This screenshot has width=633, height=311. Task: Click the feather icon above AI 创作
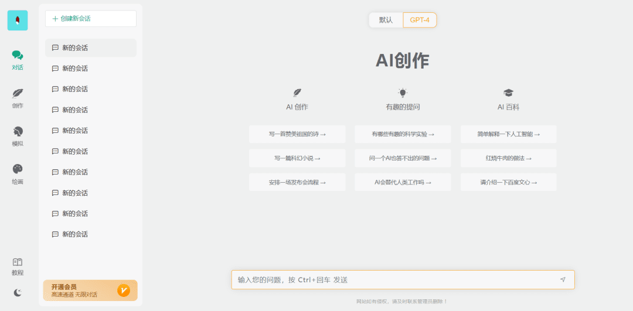297,93
